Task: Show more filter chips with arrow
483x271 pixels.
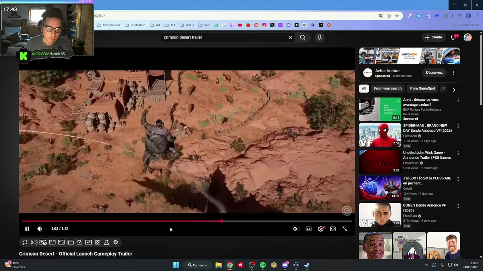Action: pyautogui.click(x=454, y=90)
